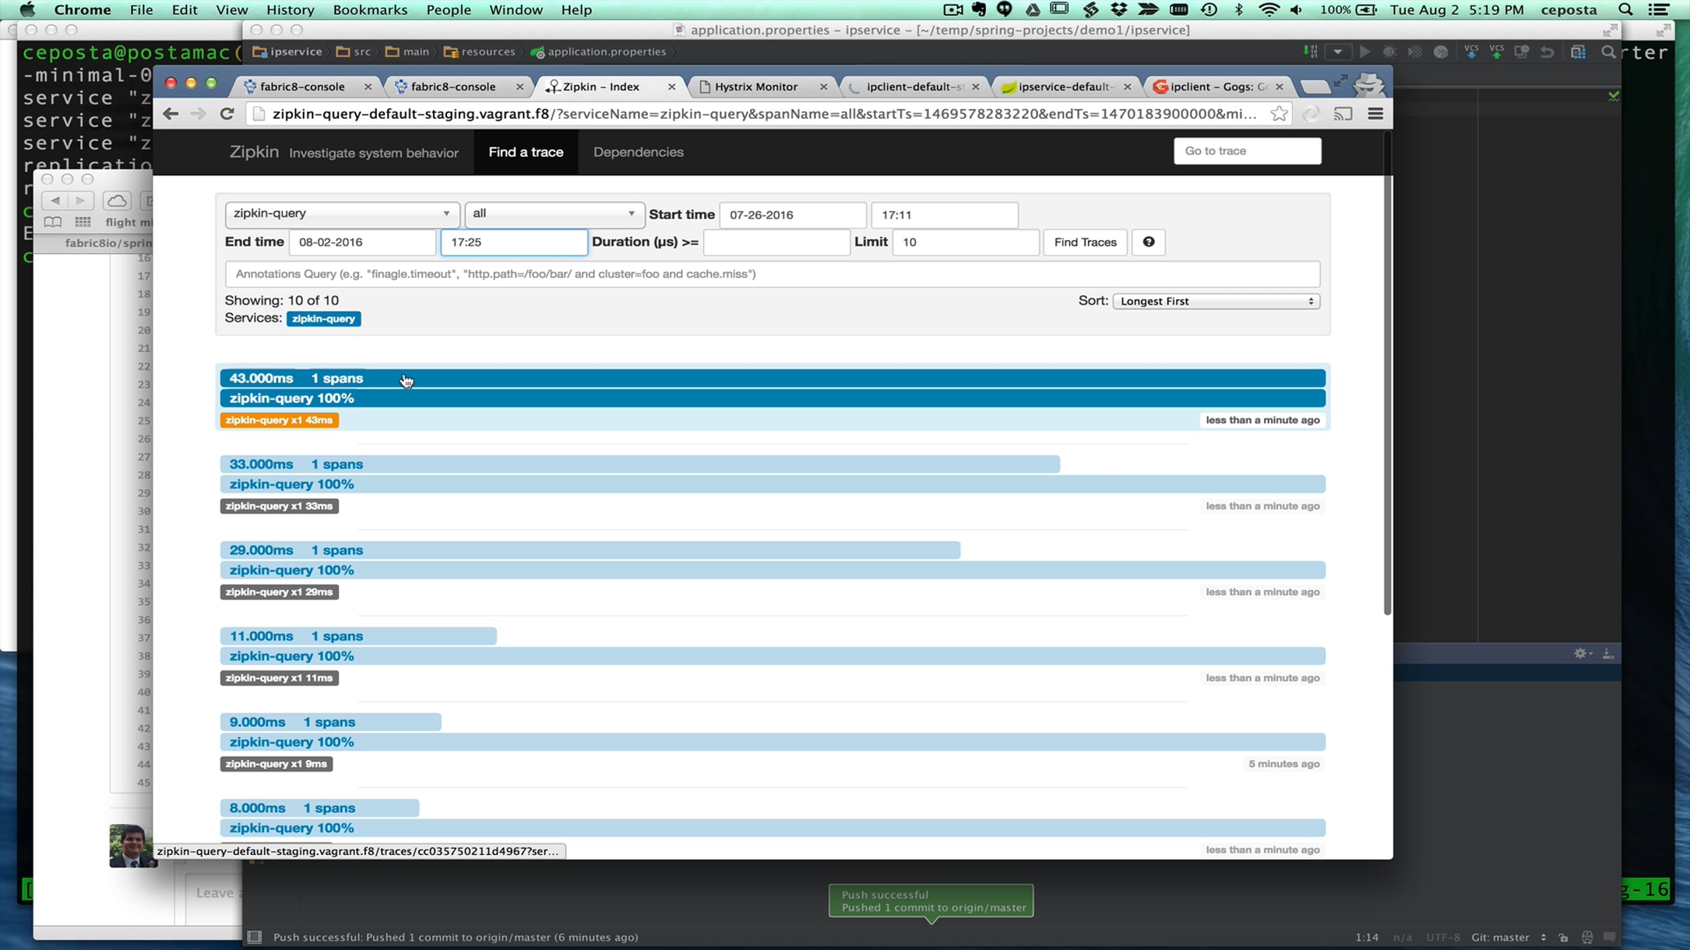
Task: Click the End time date field
Action: (x=362, y=242)
